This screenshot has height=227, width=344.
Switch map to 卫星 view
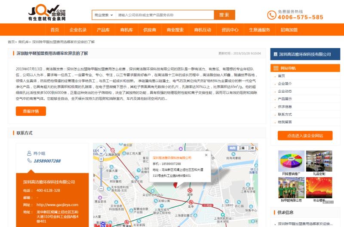[x=242, y=148]
